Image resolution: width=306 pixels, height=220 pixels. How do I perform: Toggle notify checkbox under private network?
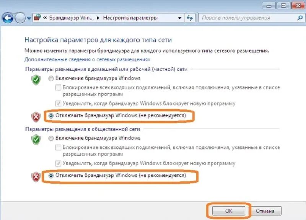coord(58,103)
